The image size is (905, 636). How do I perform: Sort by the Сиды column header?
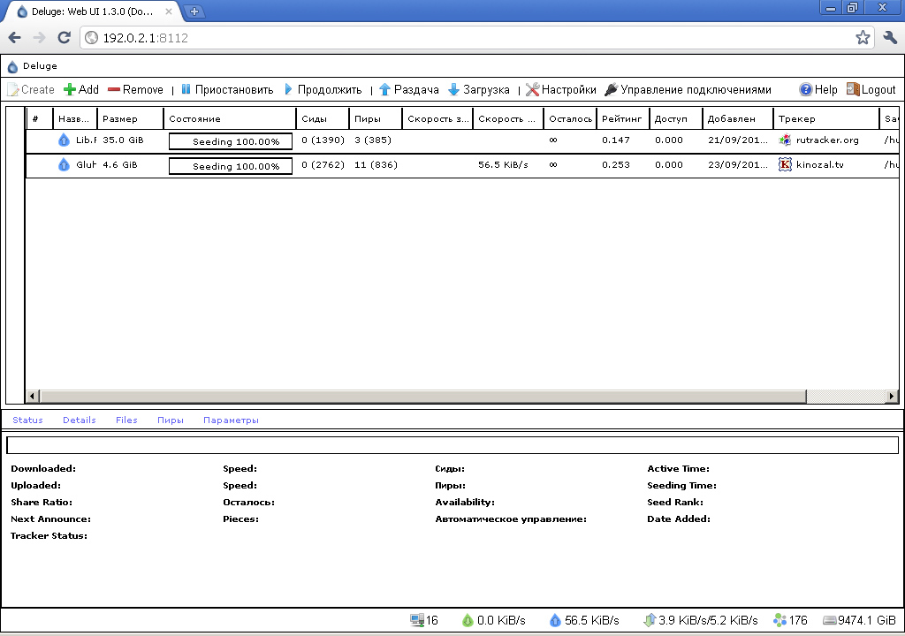point(323,119)
